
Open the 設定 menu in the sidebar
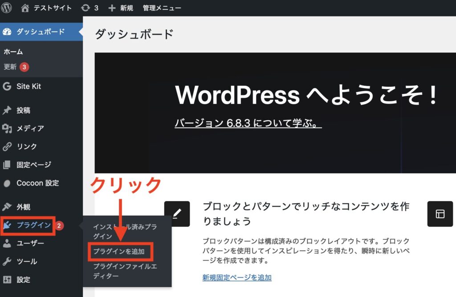(23, 280)
